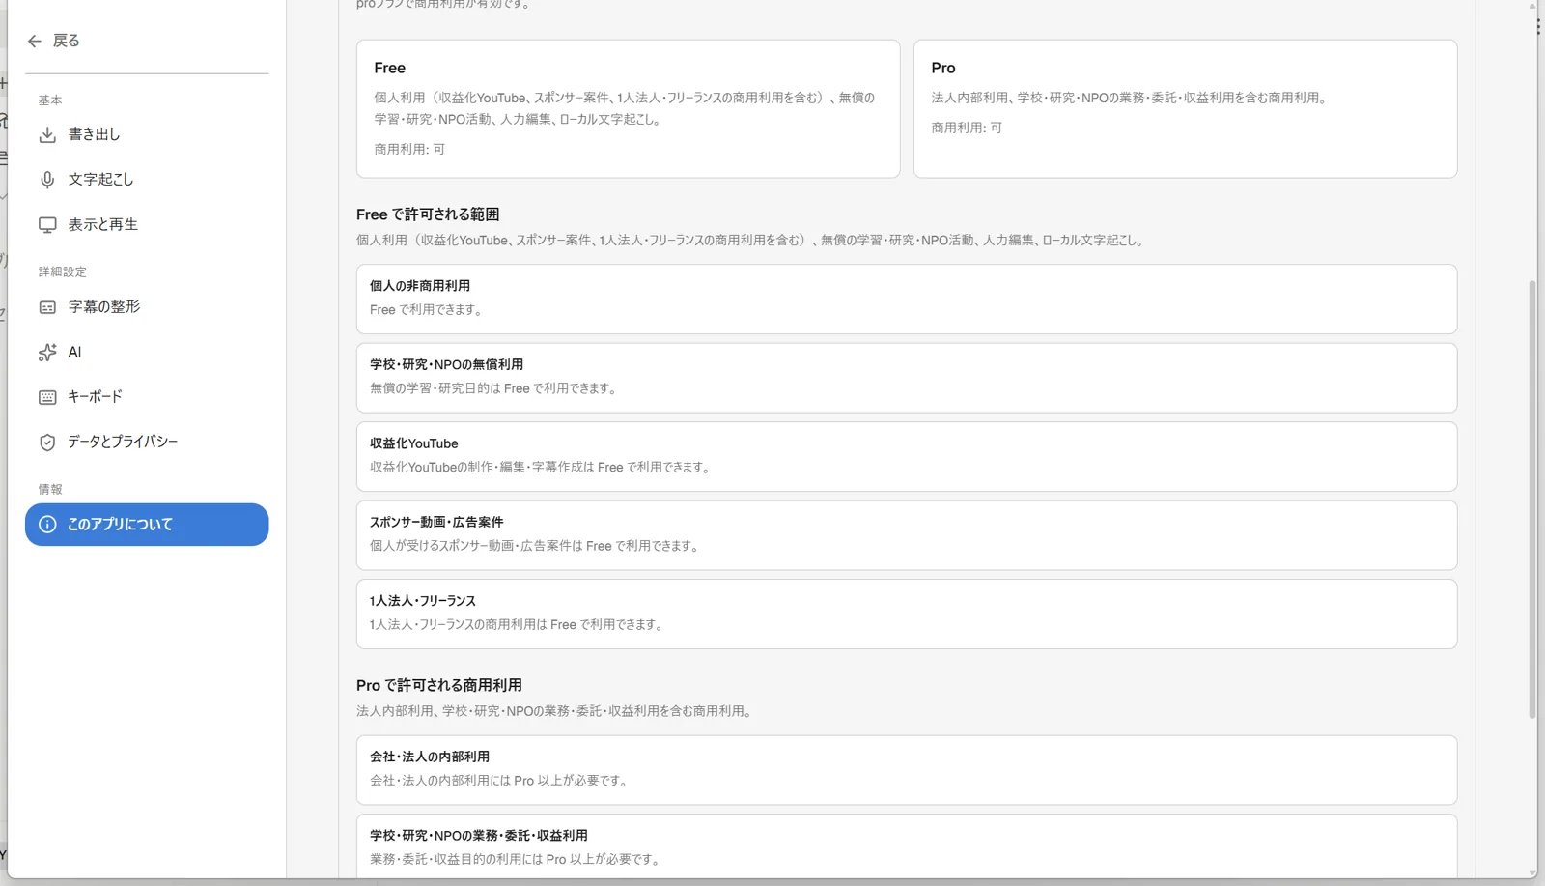Image resolution: width=1545 pixels, height=886 pixels.
Task: Click the subtitle icon for 字幕の整形
Action: 47,307
